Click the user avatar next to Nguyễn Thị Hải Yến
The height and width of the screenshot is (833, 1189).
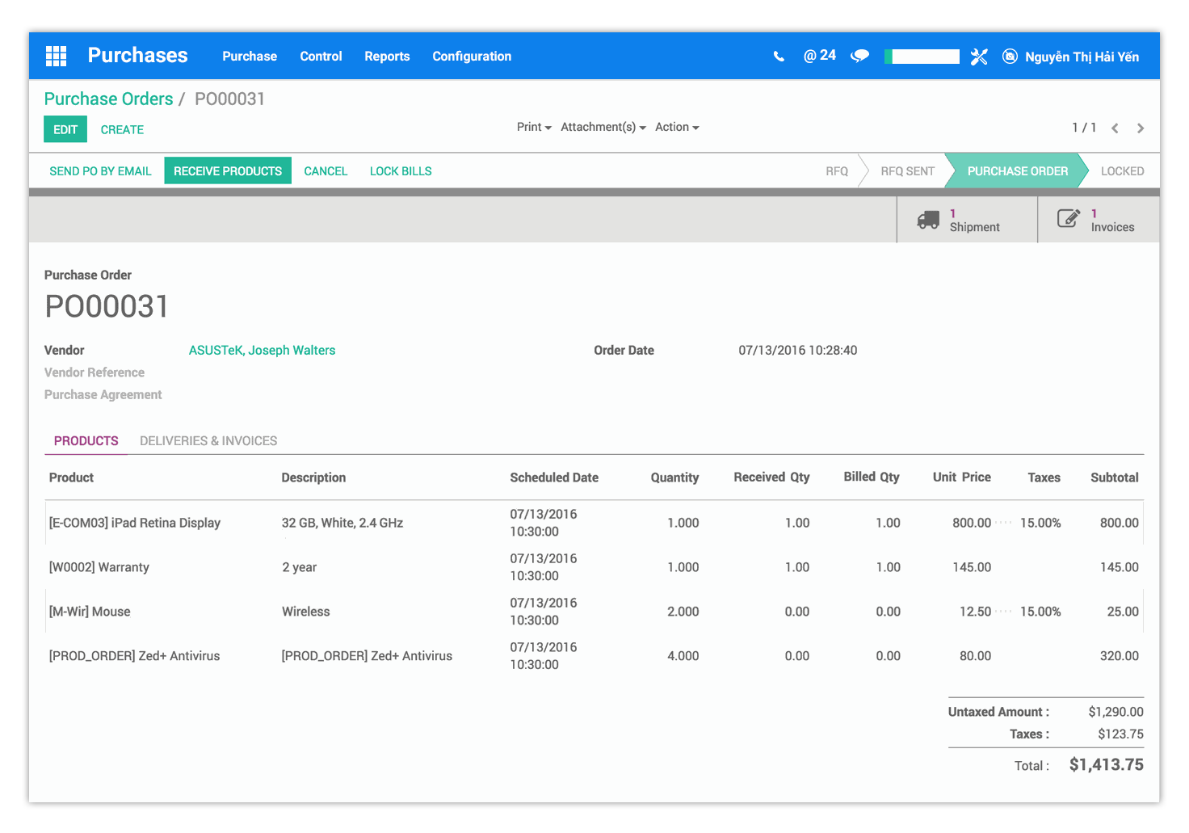pyautogui.click(x=1009, y=57)
